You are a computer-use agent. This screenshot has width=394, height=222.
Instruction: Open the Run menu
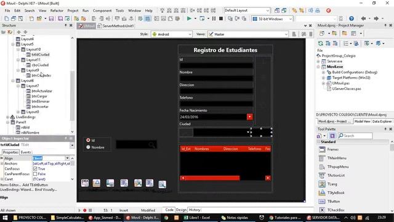coord(86,10)
